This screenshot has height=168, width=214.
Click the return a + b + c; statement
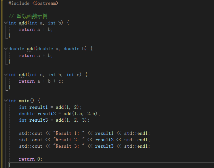[41, 81]
